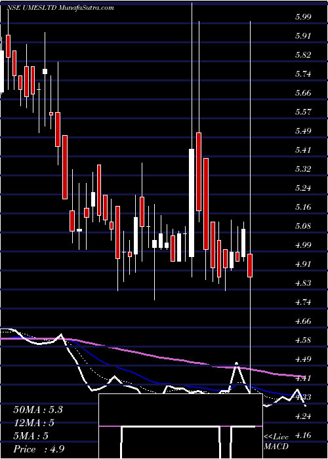Click the 4.49 price axis label
The height and width of the screenshot is (459, 328).
pos(303,359)
